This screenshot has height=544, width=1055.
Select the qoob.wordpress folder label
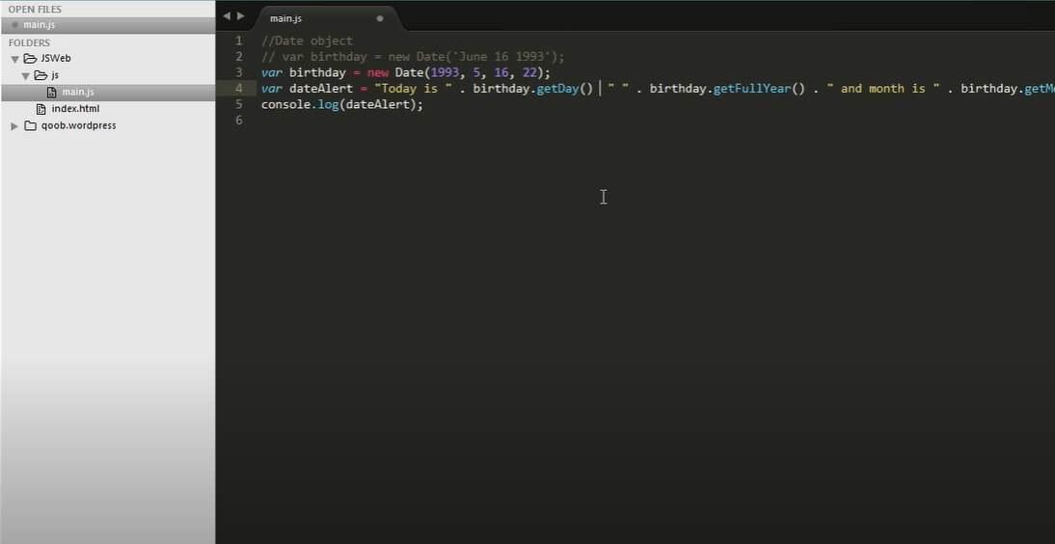(78, 126)
